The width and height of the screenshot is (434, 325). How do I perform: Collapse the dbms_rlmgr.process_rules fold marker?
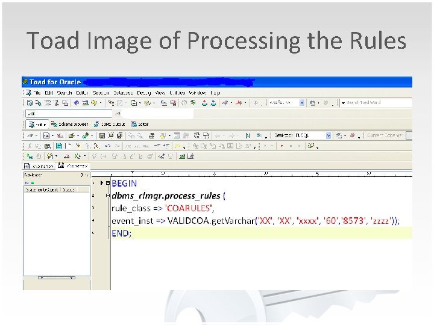pyautogui.click(x=108, y=196)
